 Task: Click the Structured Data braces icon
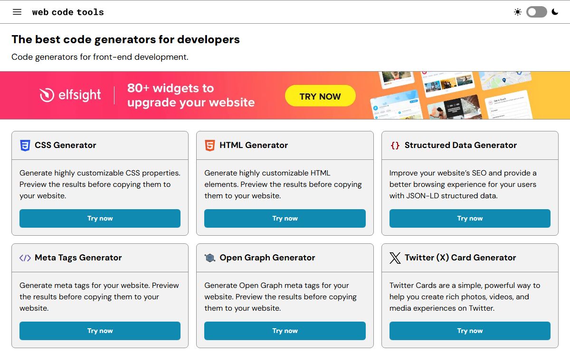coord(395,146)
